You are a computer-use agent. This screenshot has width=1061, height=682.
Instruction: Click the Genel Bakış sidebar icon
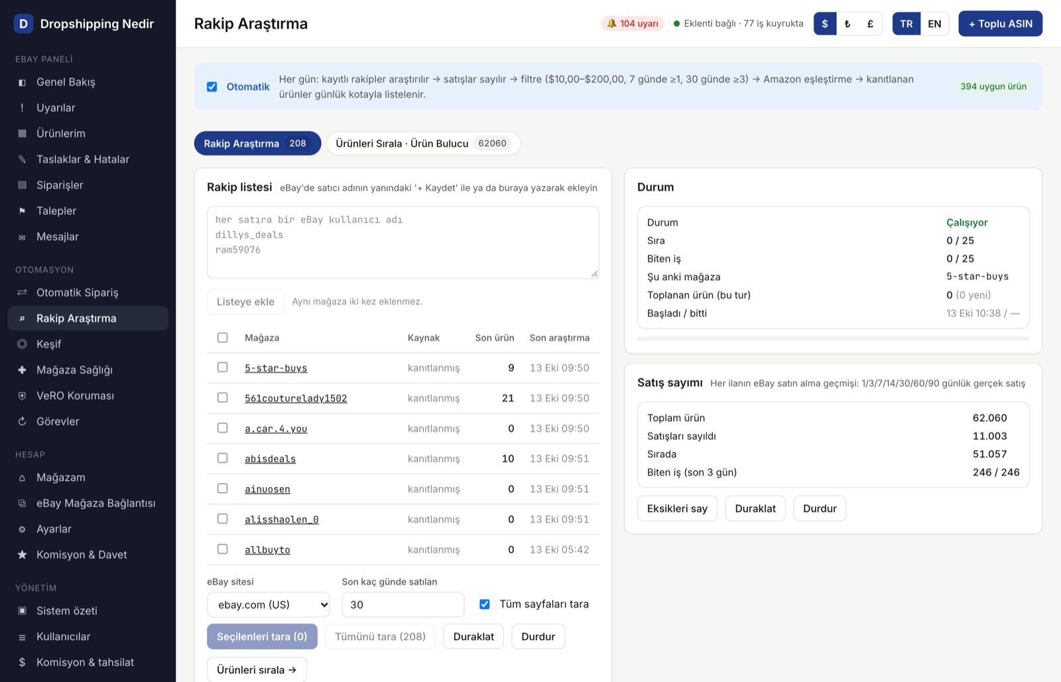pos(22,82)
